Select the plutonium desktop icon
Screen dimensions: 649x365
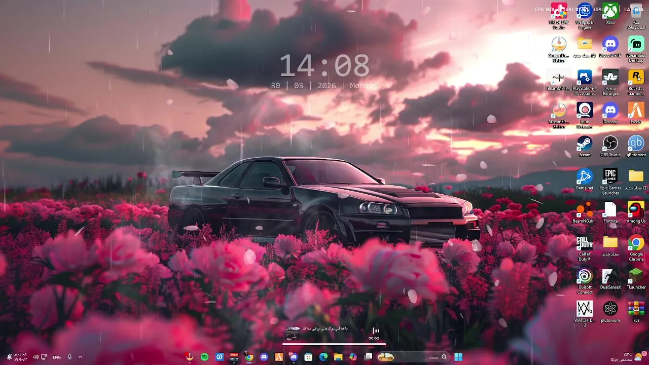[610, 311]
